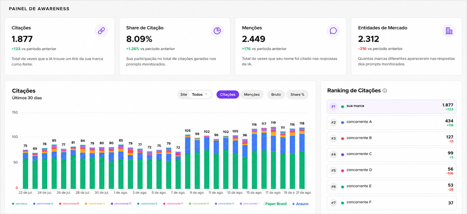Switch chart to Bruto values
This screenshot has height=214, width=467.
[276, 95]
